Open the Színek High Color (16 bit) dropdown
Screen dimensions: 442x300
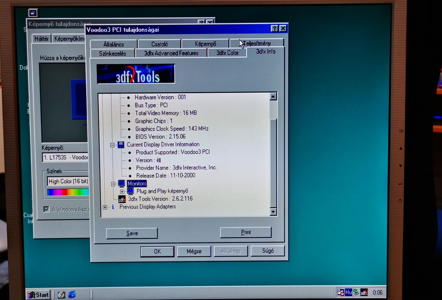tap(68, 181)
